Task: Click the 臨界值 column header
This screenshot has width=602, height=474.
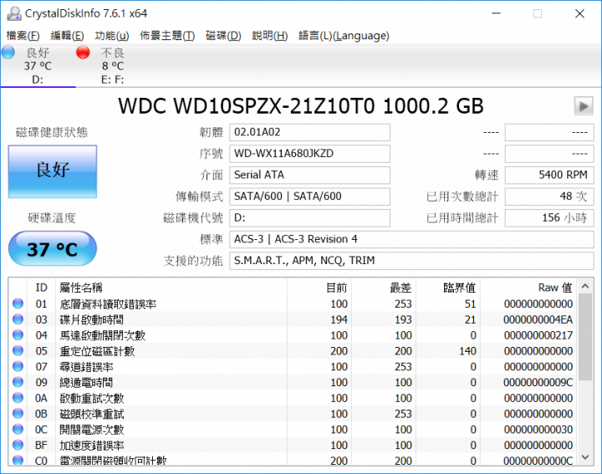Action: [x=448, y=288]
